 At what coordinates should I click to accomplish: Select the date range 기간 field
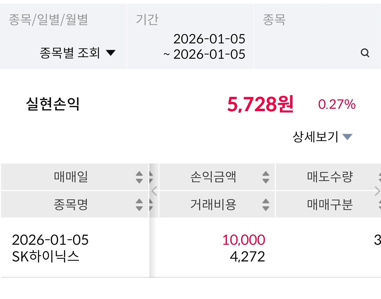click(190, 46)
